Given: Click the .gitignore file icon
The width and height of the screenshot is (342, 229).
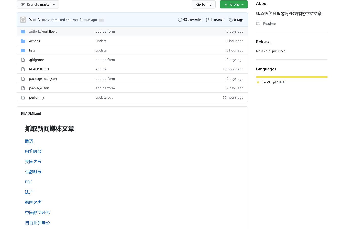Looking at the screenshot, I should click(x=23, y=60).
